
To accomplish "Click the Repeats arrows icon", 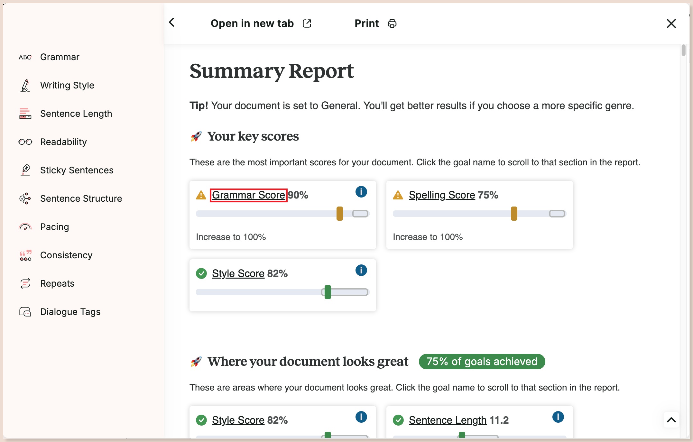I will click(x=25, y=283).
